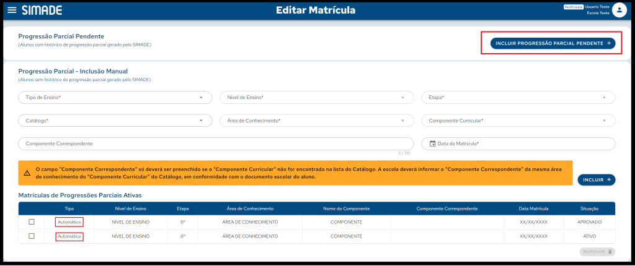Open the Nível de Ensino dropdown

(316, 98)
